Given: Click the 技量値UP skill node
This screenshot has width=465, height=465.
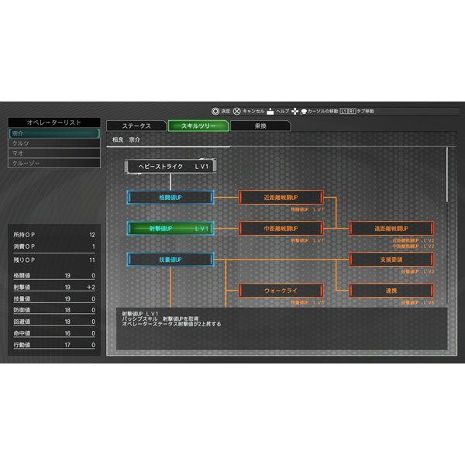Looking at the screenshot, I should (x=170, y=260).
